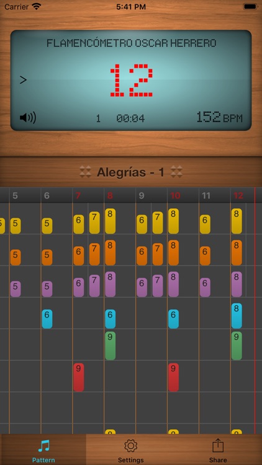Tap the Wi-Fi icon in status bar
This screenshot has height=465, width=262.
coord(37,6)
